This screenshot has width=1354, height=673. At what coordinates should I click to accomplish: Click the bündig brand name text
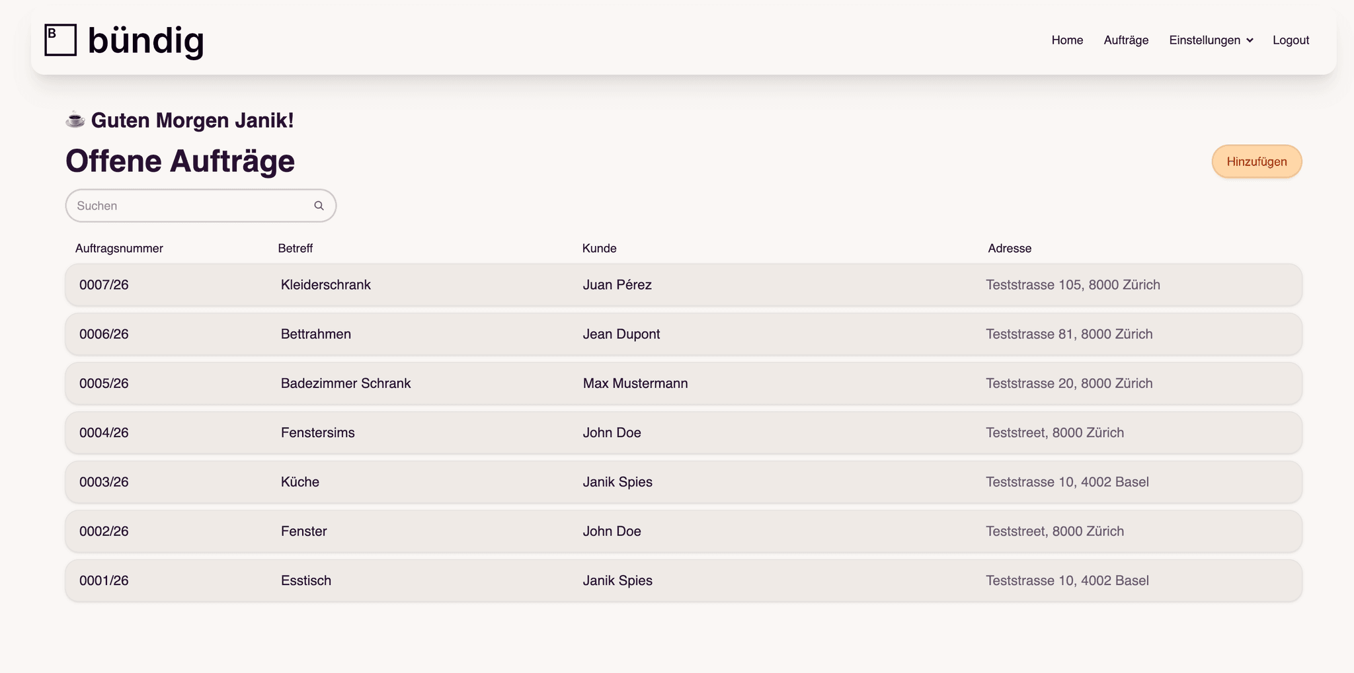(145, 40)
